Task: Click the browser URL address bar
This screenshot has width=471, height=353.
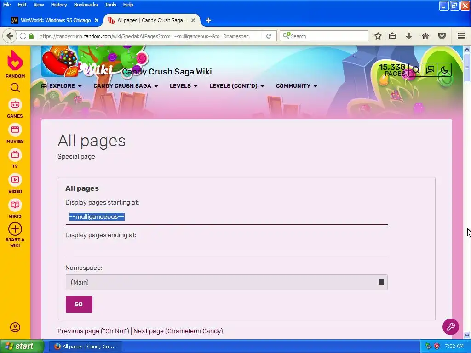Action: tap(144, 36)
